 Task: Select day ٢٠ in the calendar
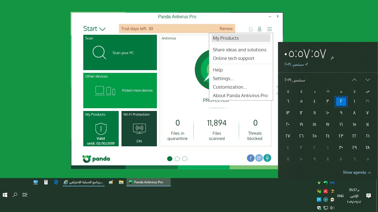[x=288, y=124]
